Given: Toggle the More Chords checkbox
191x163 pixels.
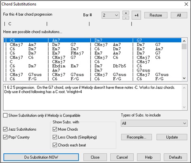Looking at the screenshot, I should (x=55, y=129).
